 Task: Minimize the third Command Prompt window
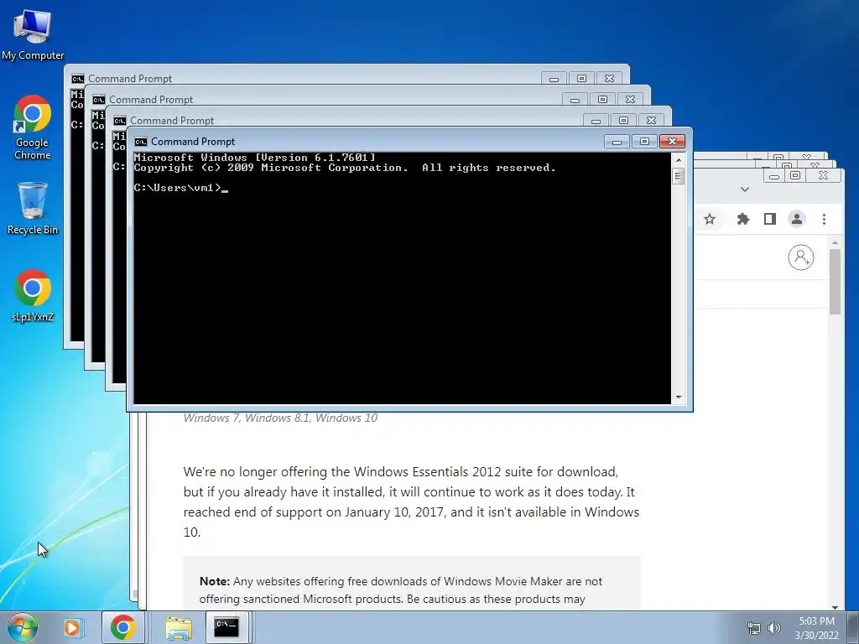tap(596, 121)
